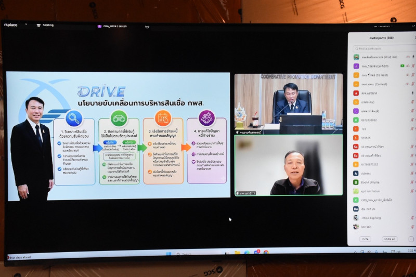The width and height of the screenshot is (416, 277).
Task: Click the ken ken participant profile picture
Action: point(356,227)
